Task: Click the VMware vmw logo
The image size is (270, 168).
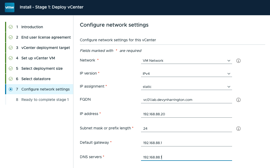Action: [10, 7]
